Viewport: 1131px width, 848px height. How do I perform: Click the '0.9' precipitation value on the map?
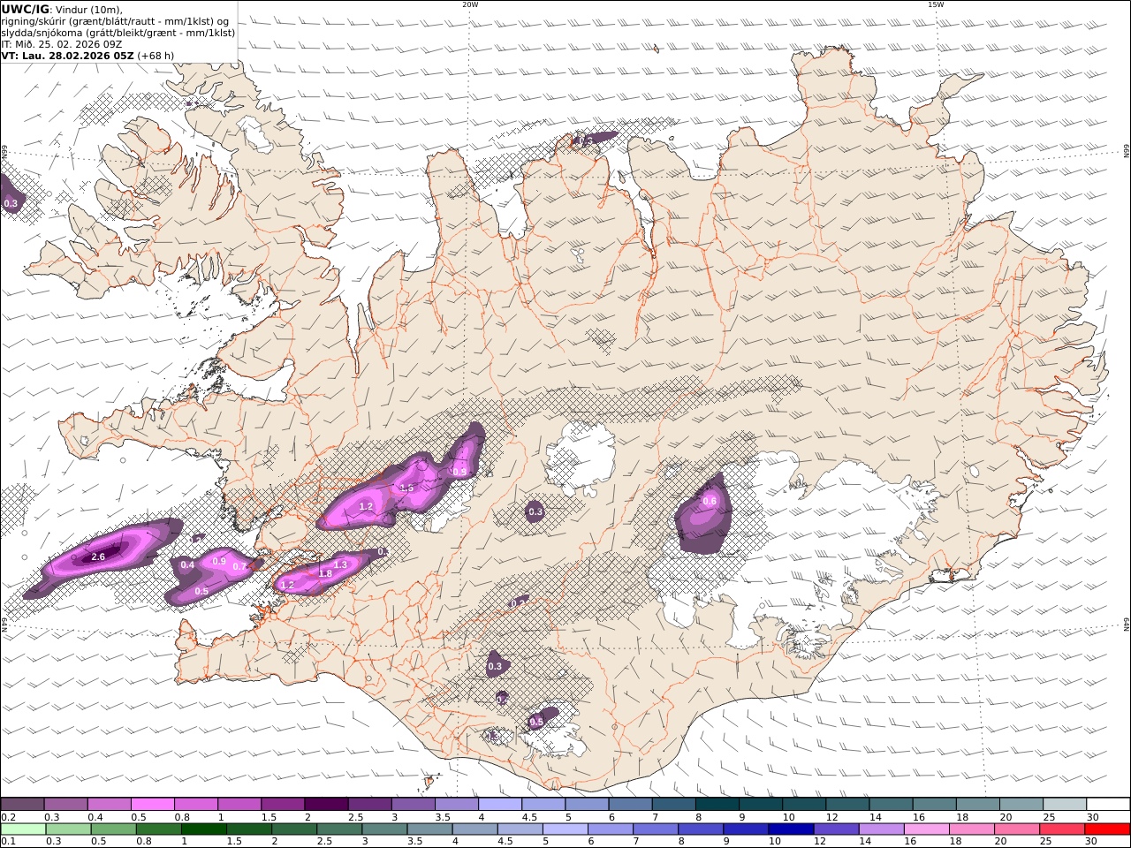(x=219, y=562)
